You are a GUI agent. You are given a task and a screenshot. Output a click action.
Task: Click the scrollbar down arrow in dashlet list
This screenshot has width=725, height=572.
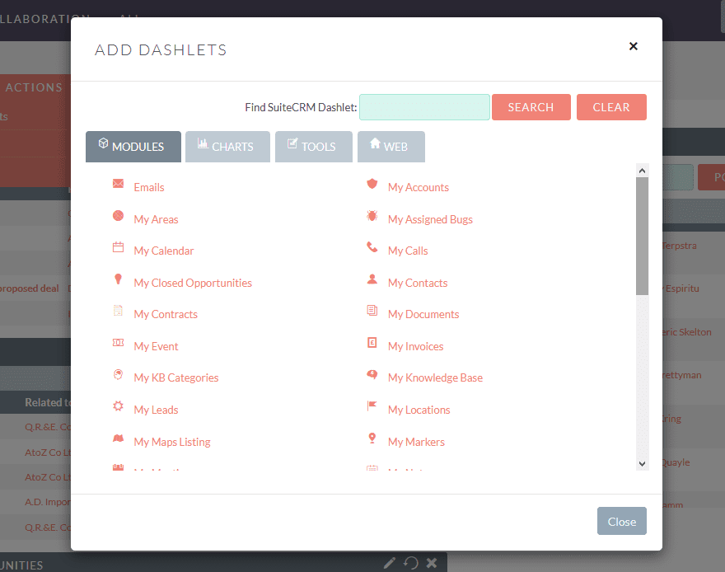[x=643, y=464]
